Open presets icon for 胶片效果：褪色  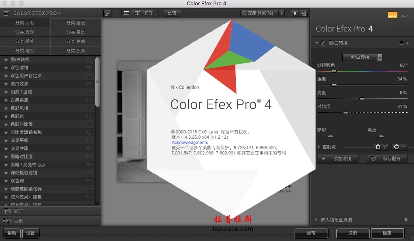point(89,197)
